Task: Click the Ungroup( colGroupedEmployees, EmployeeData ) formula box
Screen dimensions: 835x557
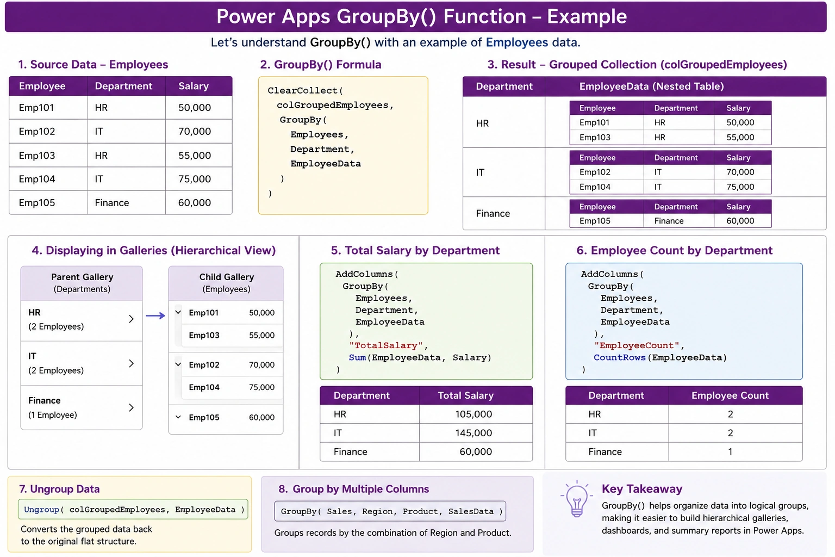Action: pyautogui.click(x=133, y=509)
